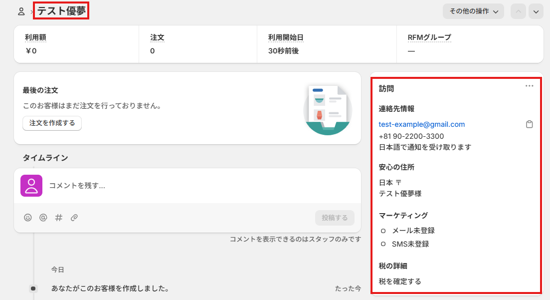Click 注文 metric label
This screenshot has width=550, height=300.
tap(157, 37)
